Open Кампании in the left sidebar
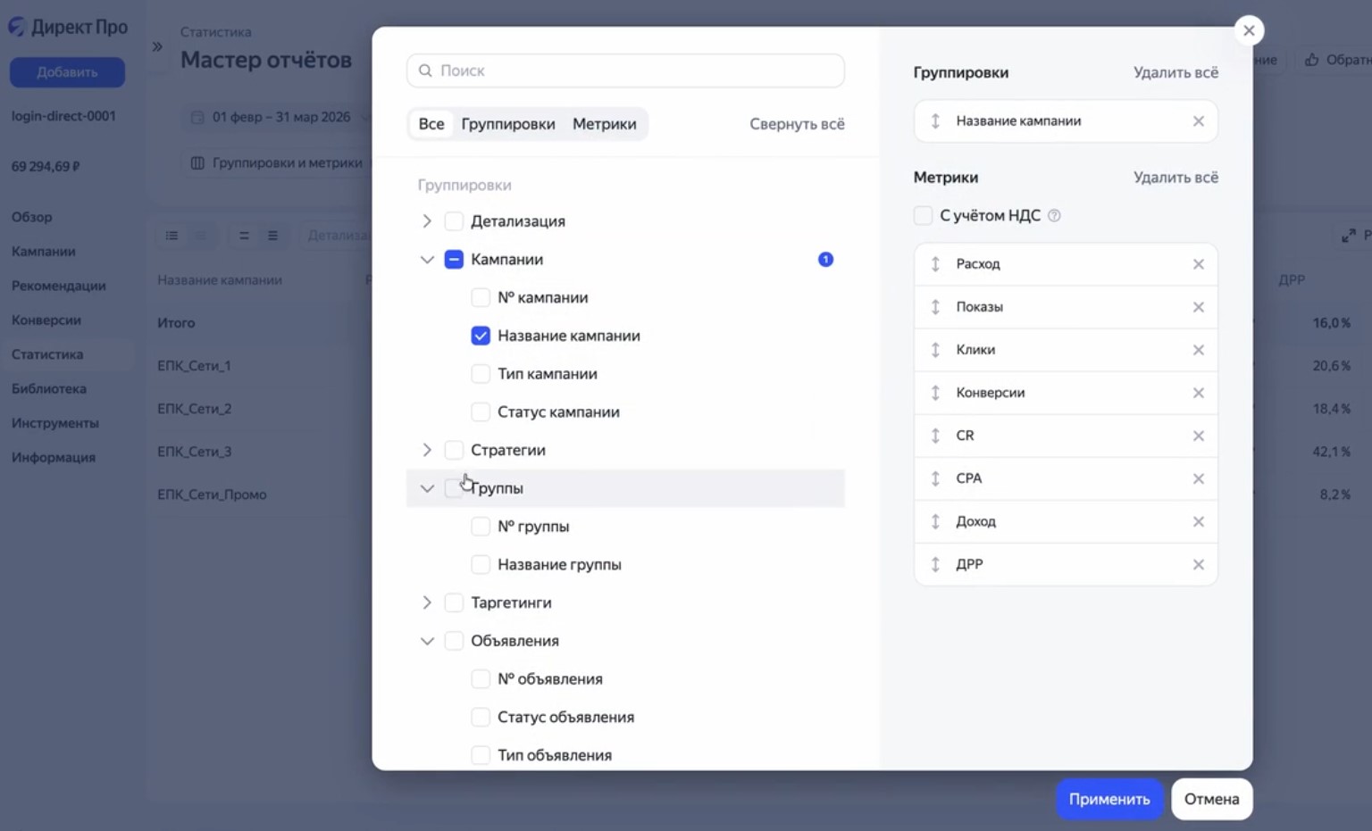 pyautogui.click(x=44, y=252)
